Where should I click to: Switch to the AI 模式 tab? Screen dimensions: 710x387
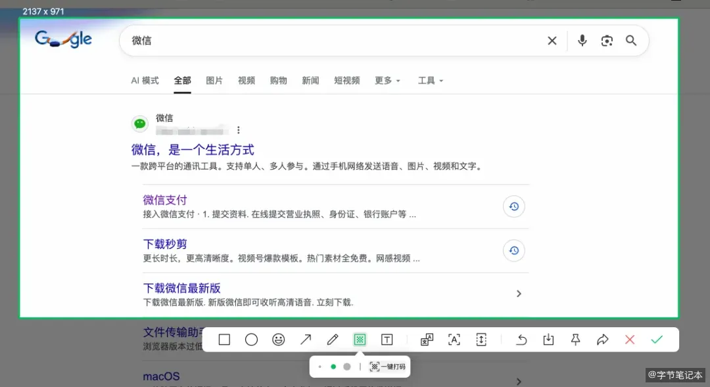[145, 81]
